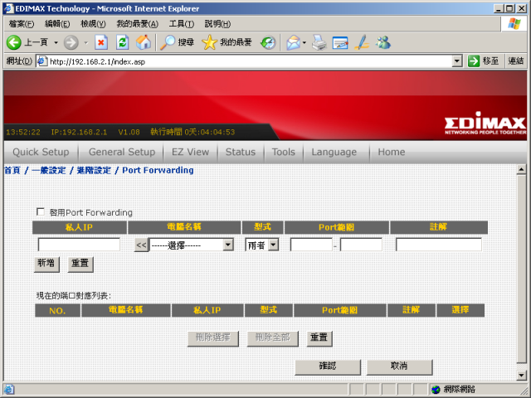Image resolution: width=531 pixels, height=398 pixels.
Task: Open the Language tab
Action: coord(334,152)
